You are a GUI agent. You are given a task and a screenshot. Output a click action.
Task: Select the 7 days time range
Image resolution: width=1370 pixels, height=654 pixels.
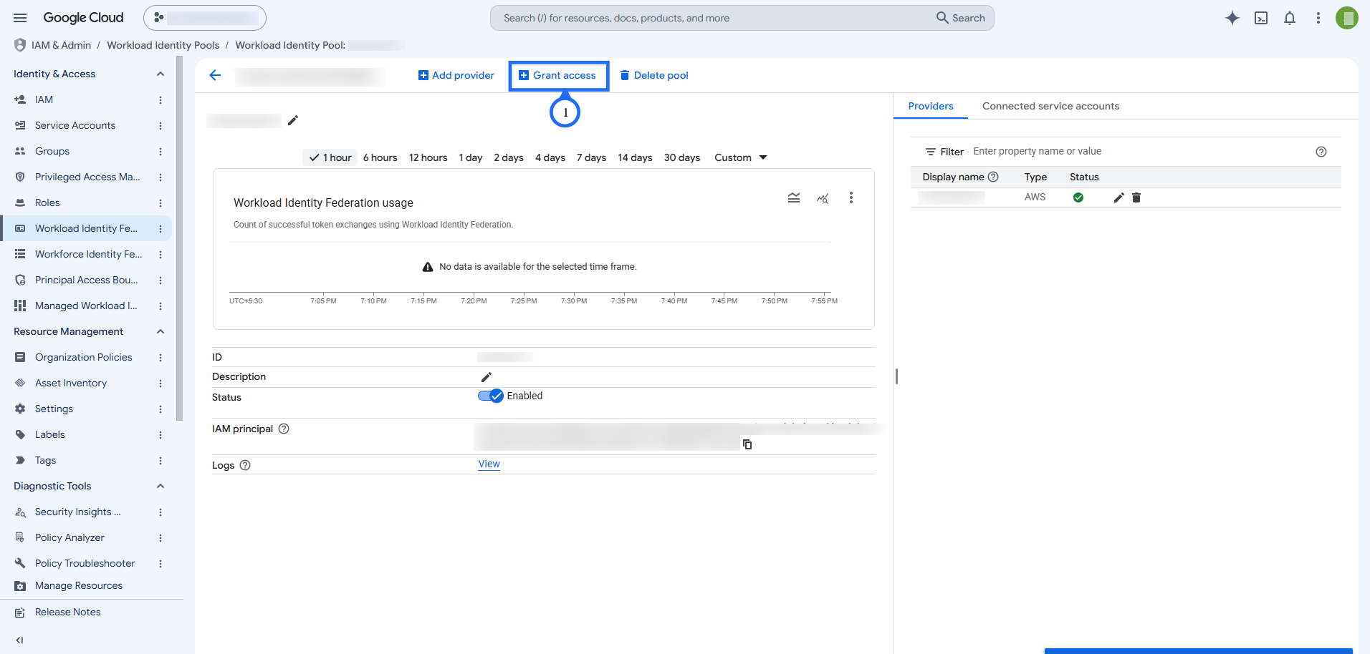tap(592, 157)
